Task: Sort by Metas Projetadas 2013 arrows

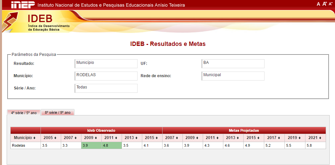Action: [238, 138]
